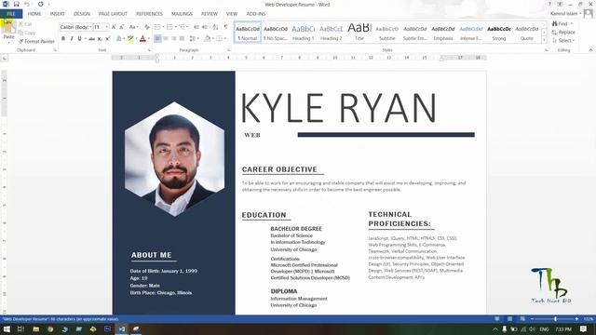This screenshot has height=335, width=596.
Task: Toggle Underline formatting
Action: coord(79,39)
